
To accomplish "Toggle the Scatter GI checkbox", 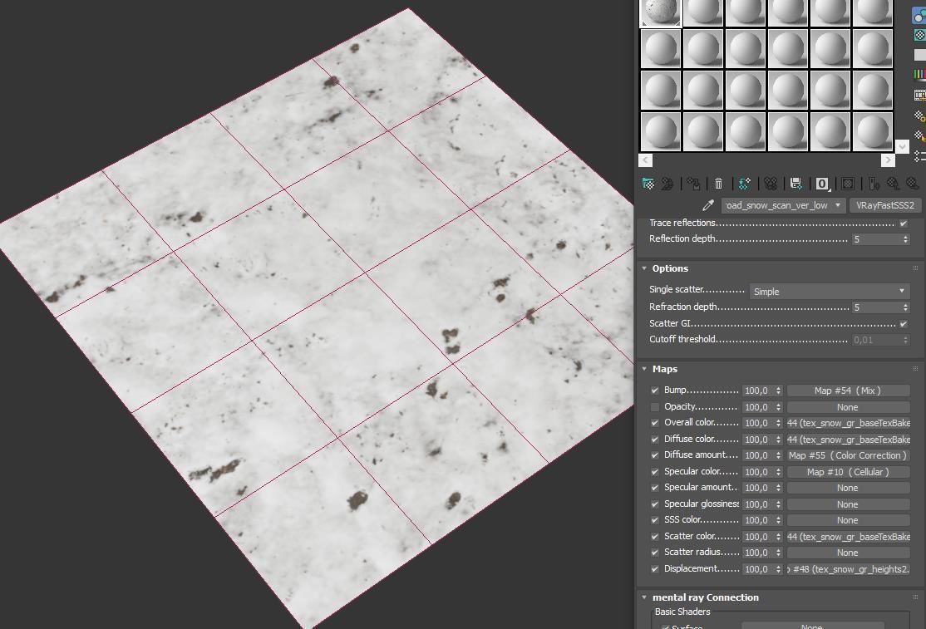I will [903, 324].
